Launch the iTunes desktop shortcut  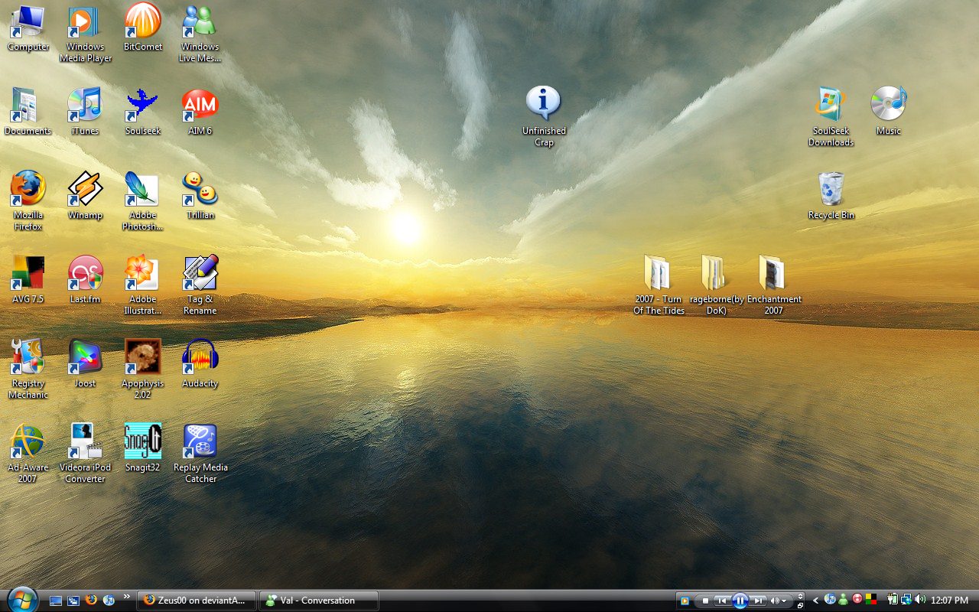pos(85,112)
